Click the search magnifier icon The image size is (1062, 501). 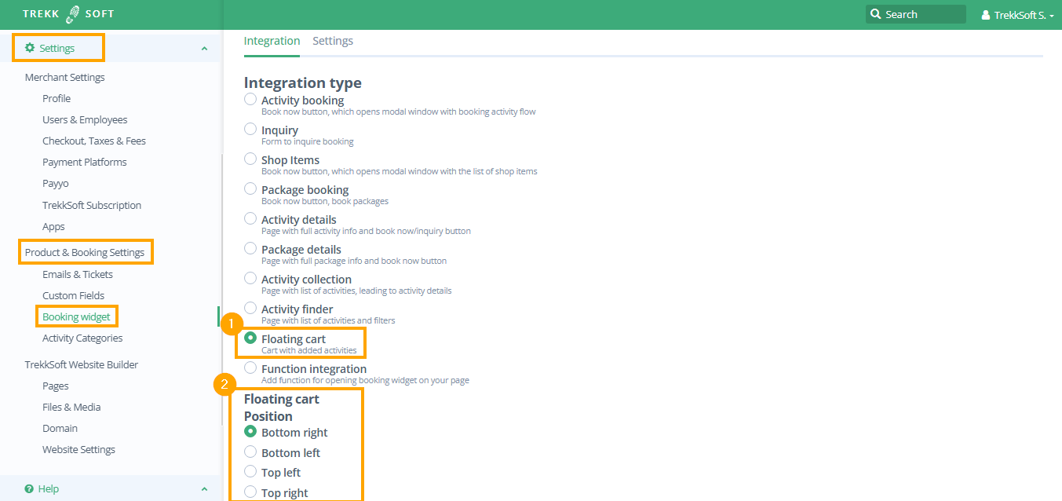pyautogui.click(x=875, y=14)
